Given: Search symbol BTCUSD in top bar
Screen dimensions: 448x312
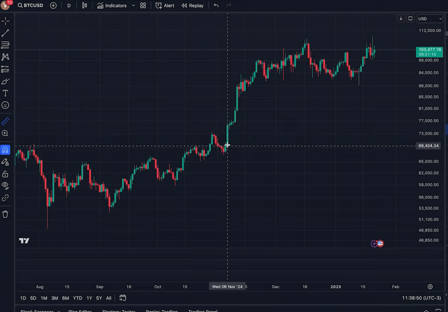Looking at the screenshot, I should [x=31, y=5].
